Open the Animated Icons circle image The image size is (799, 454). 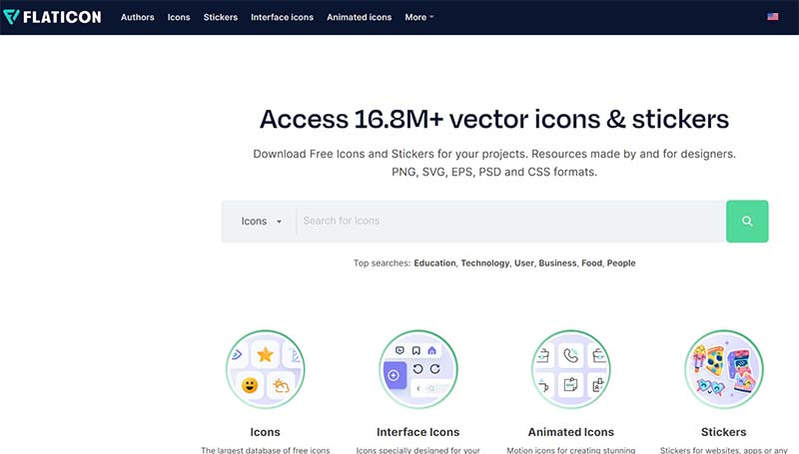(570, 369)
